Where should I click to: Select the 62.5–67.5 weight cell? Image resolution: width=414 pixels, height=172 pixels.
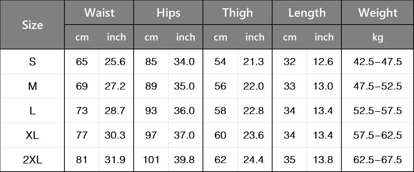(378, 160)
